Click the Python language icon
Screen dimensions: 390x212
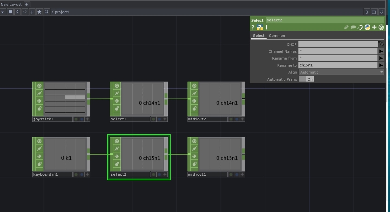[367, 27]
